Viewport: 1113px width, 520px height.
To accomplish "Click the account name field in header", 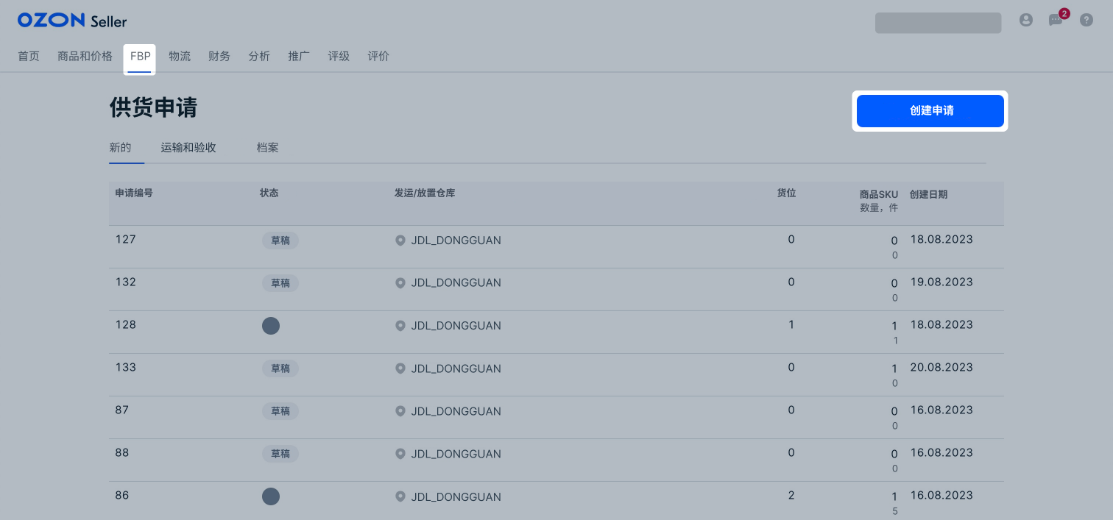I will coord(938,23).
